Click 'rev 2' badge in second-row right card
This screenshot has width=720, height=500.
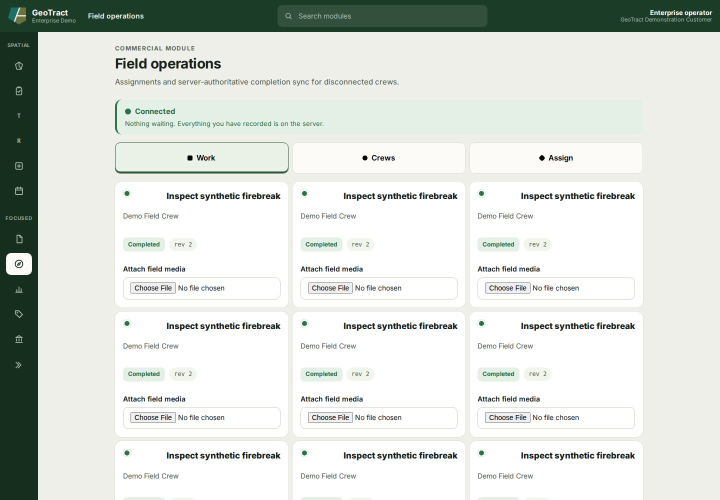pyautogui.click(x=537, y=374)
